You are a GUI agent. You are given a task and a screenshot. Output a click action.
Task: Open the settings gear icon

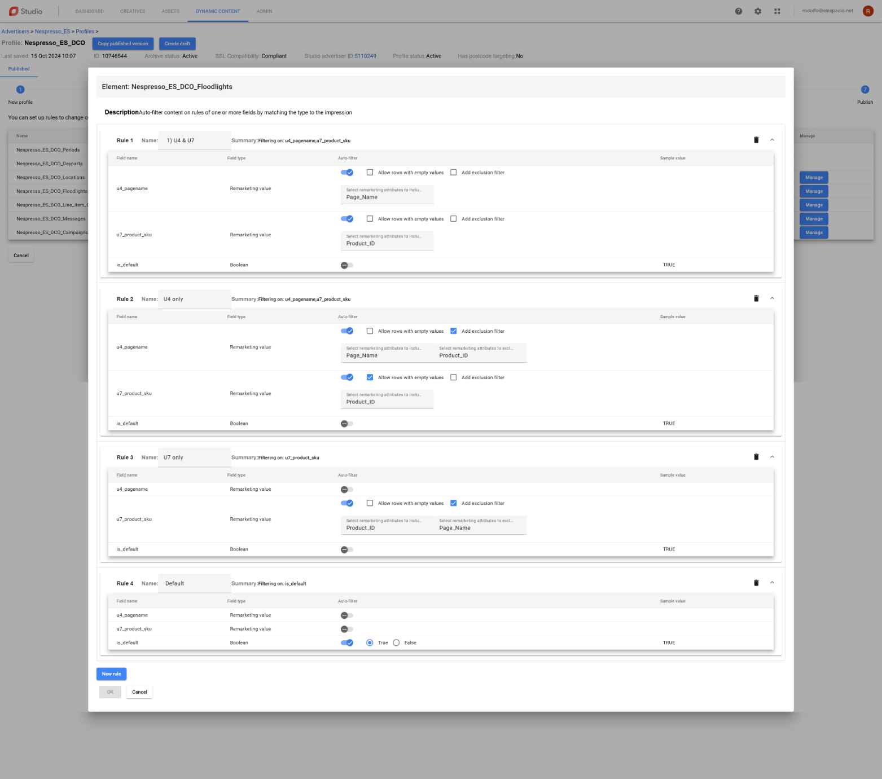(x=758, y=11)
